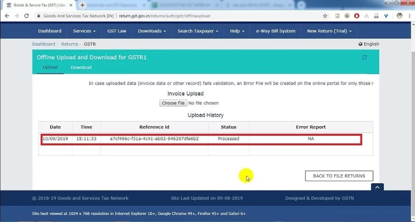The image size is (415, 222).
Task: Expand Search Taxpayer dropdown
Action: [198, 31]
